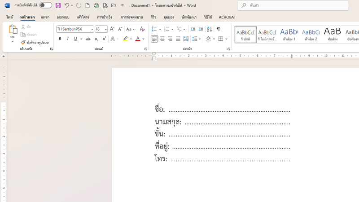359x202 pixels.
Task: Select the หัวเรื่อง 1 style
Action: pos(289,34)
